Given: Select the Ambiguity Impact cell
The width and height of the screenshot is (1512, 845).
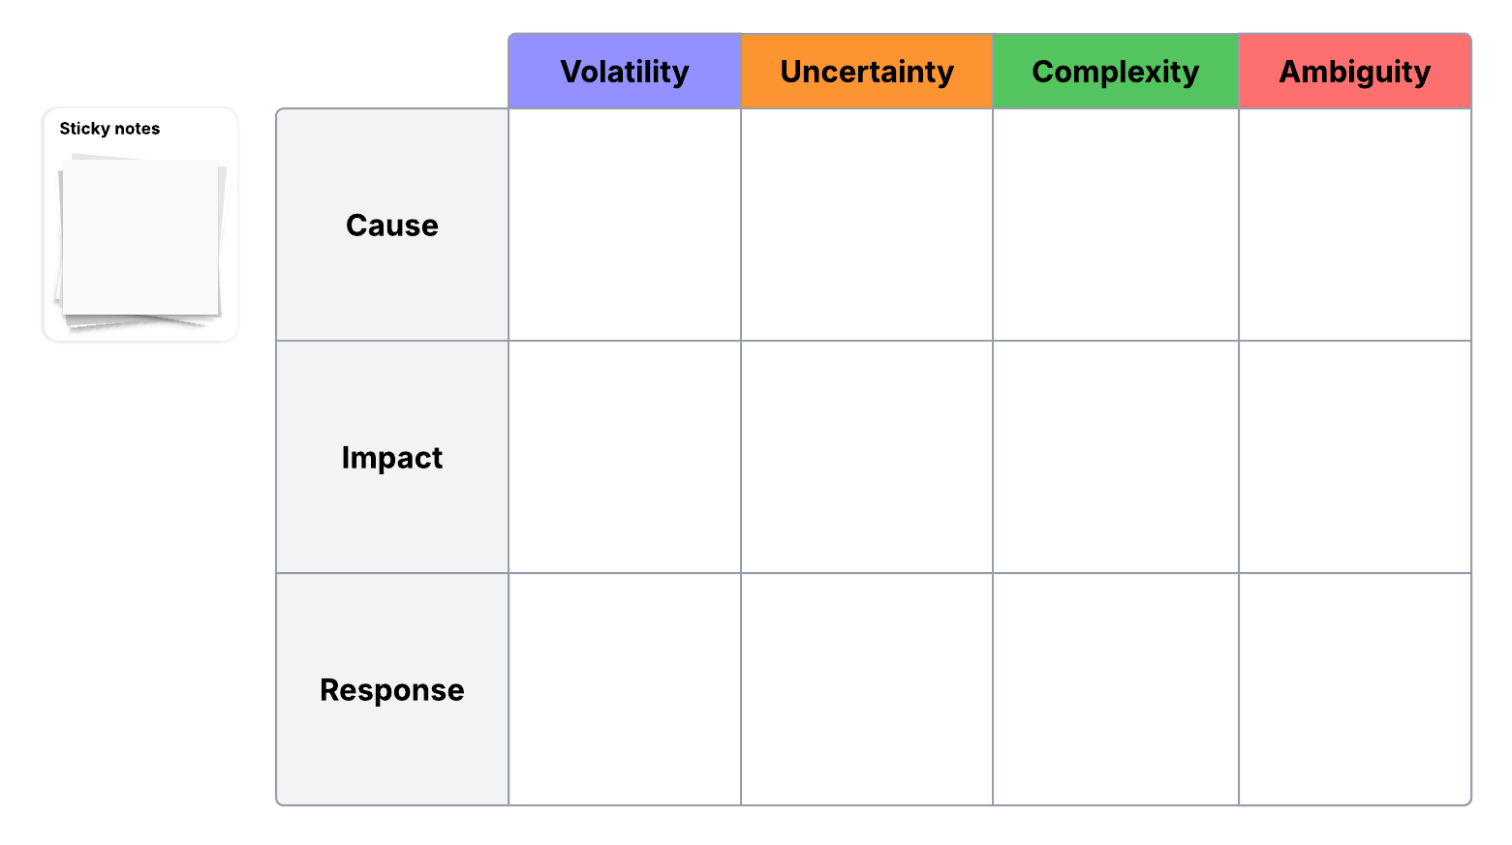Looking at the screenshot, I should pyautogui.click(x=1354, y=457).
